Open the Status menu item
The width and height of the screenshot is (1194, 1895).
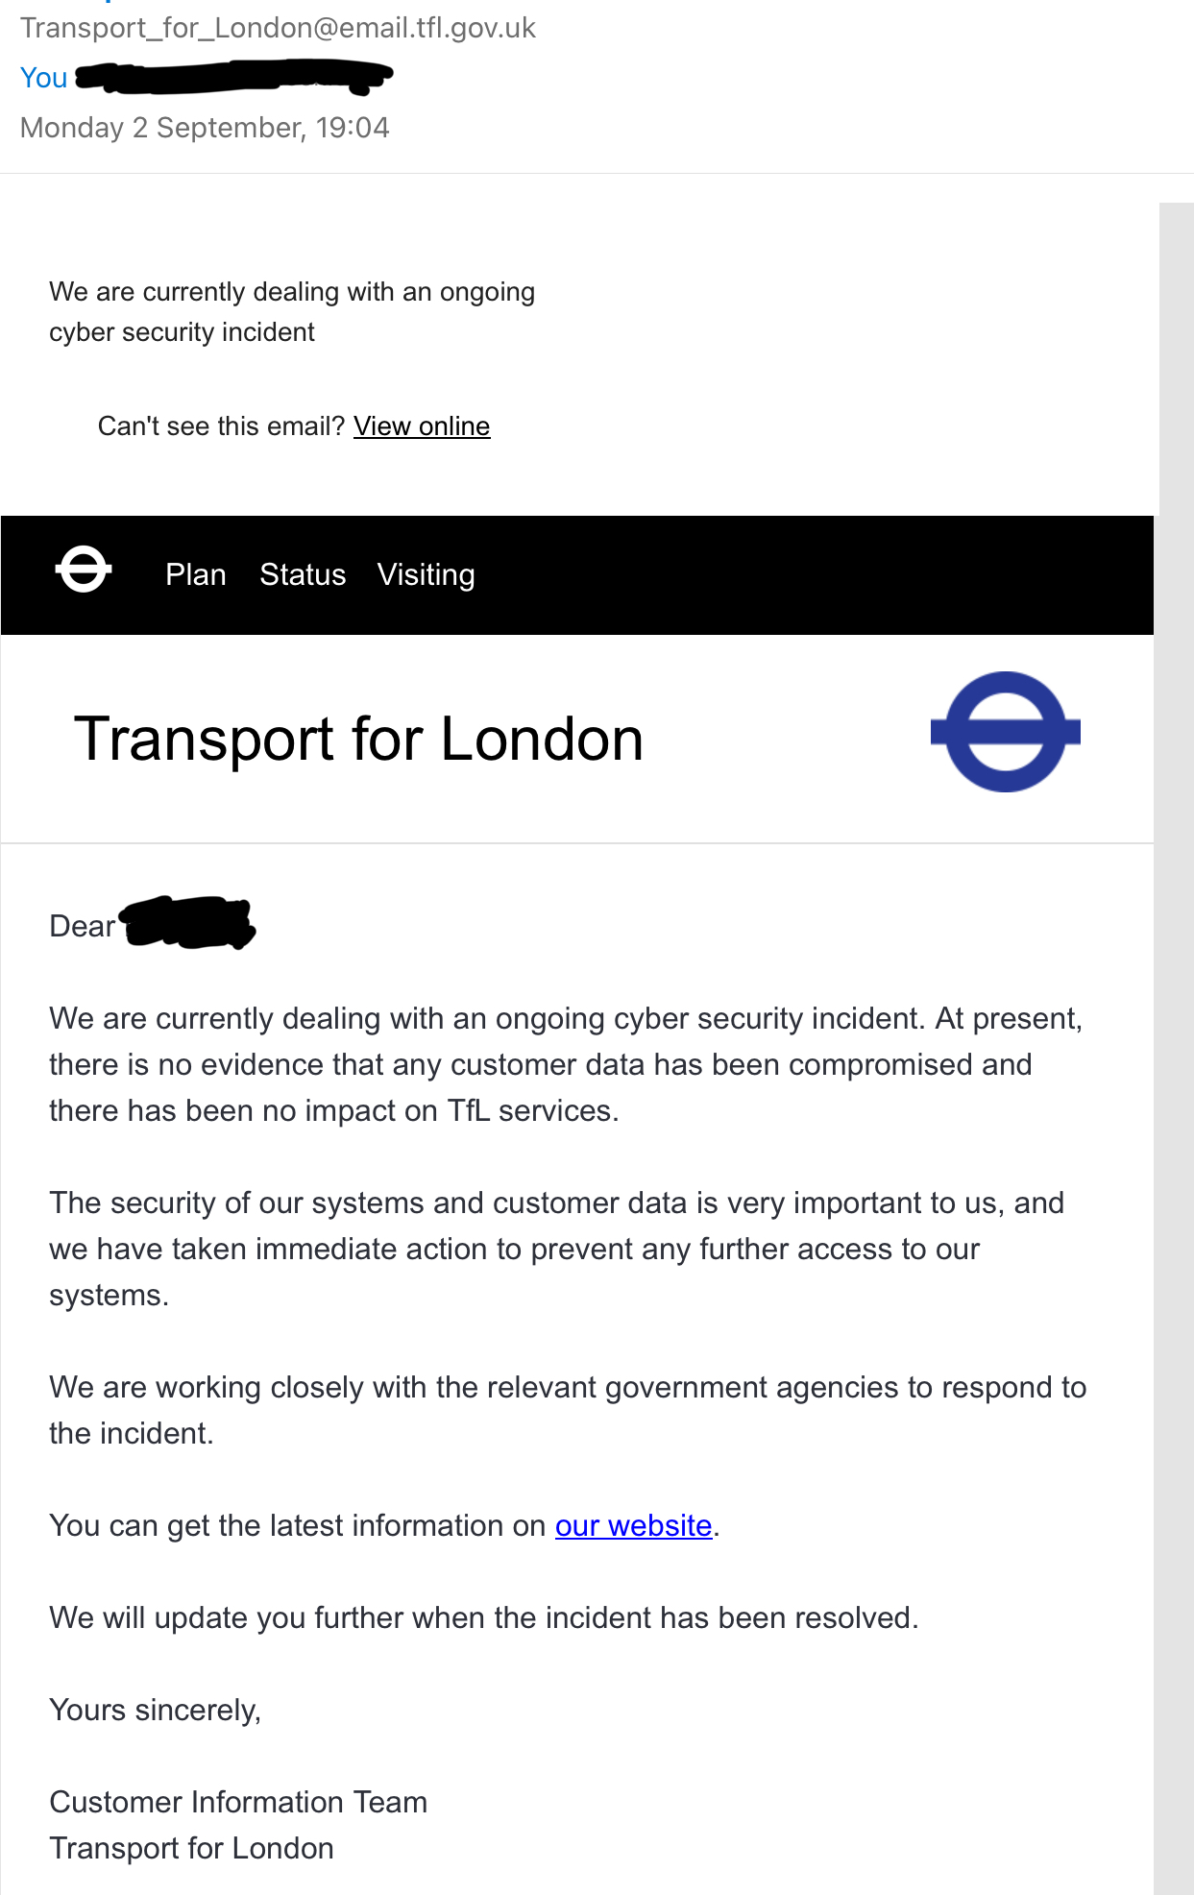coord(303,574)
